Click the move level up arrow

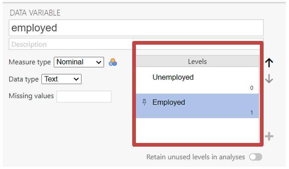(x=269, y=63)
